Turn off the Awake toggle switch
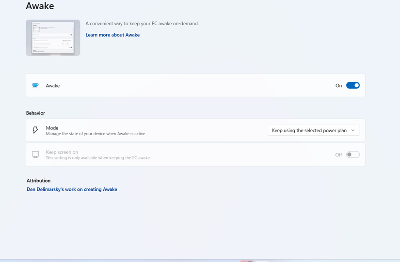 click(353, 85)
